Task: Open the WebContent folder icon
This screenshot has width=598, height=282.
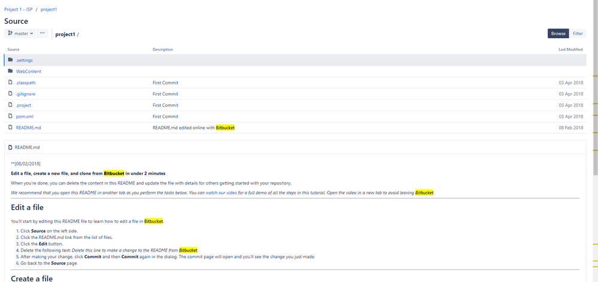Action: 10,71
